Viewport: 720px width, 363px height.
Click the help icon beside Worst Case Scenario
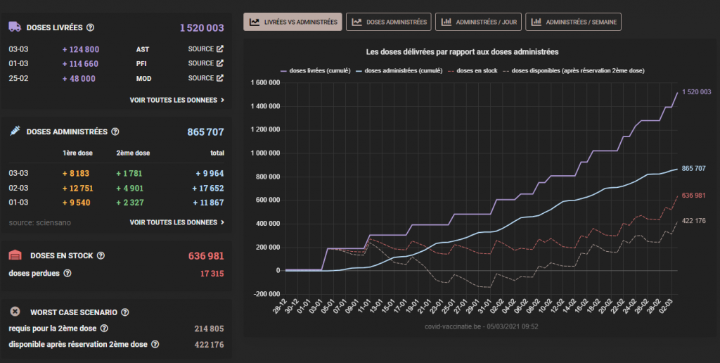pyautogui.click(x=124, y=312)
